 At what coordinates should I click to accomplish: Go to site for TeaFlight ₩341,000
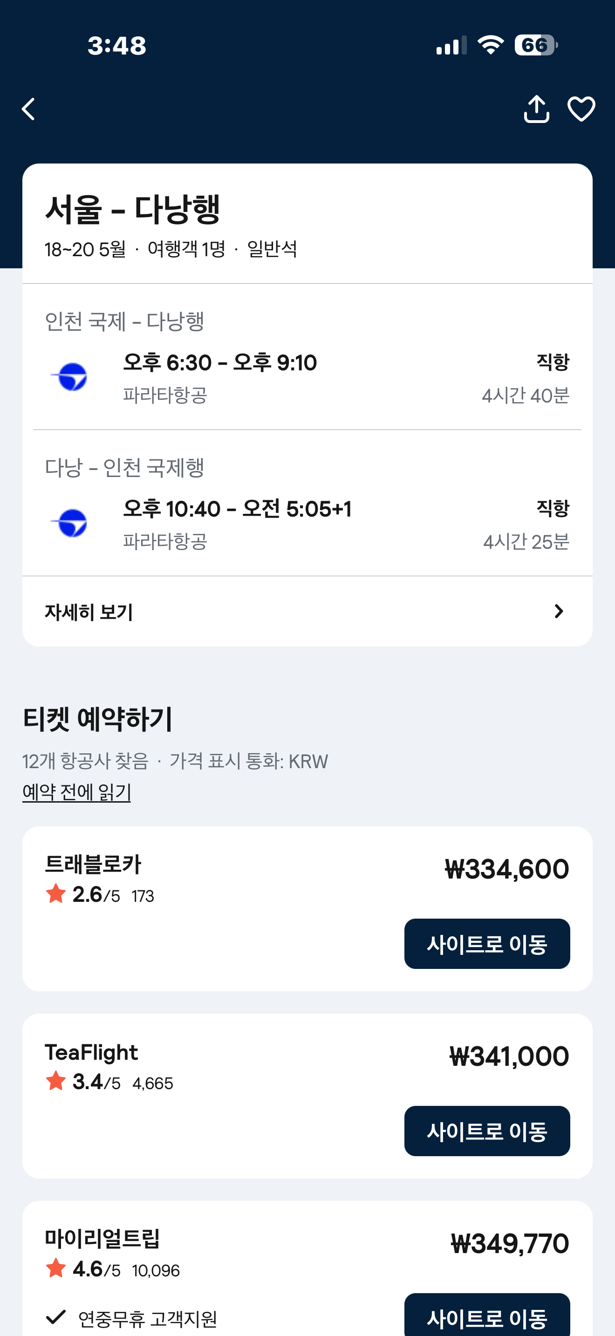pyautogui.click(x=487, y=1131)
